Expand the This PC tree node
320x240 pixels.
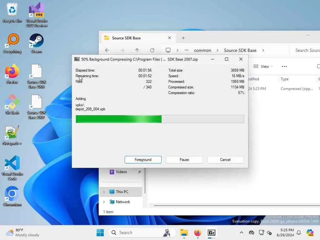[x=104, y=192]
